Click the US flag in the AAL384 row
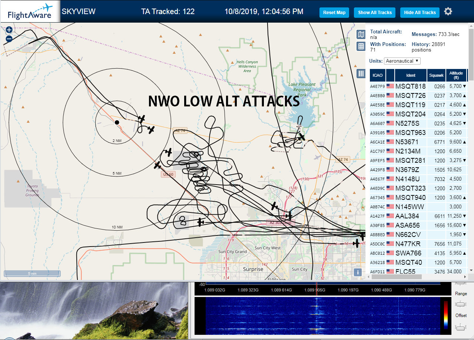 [x=390, y=216]
